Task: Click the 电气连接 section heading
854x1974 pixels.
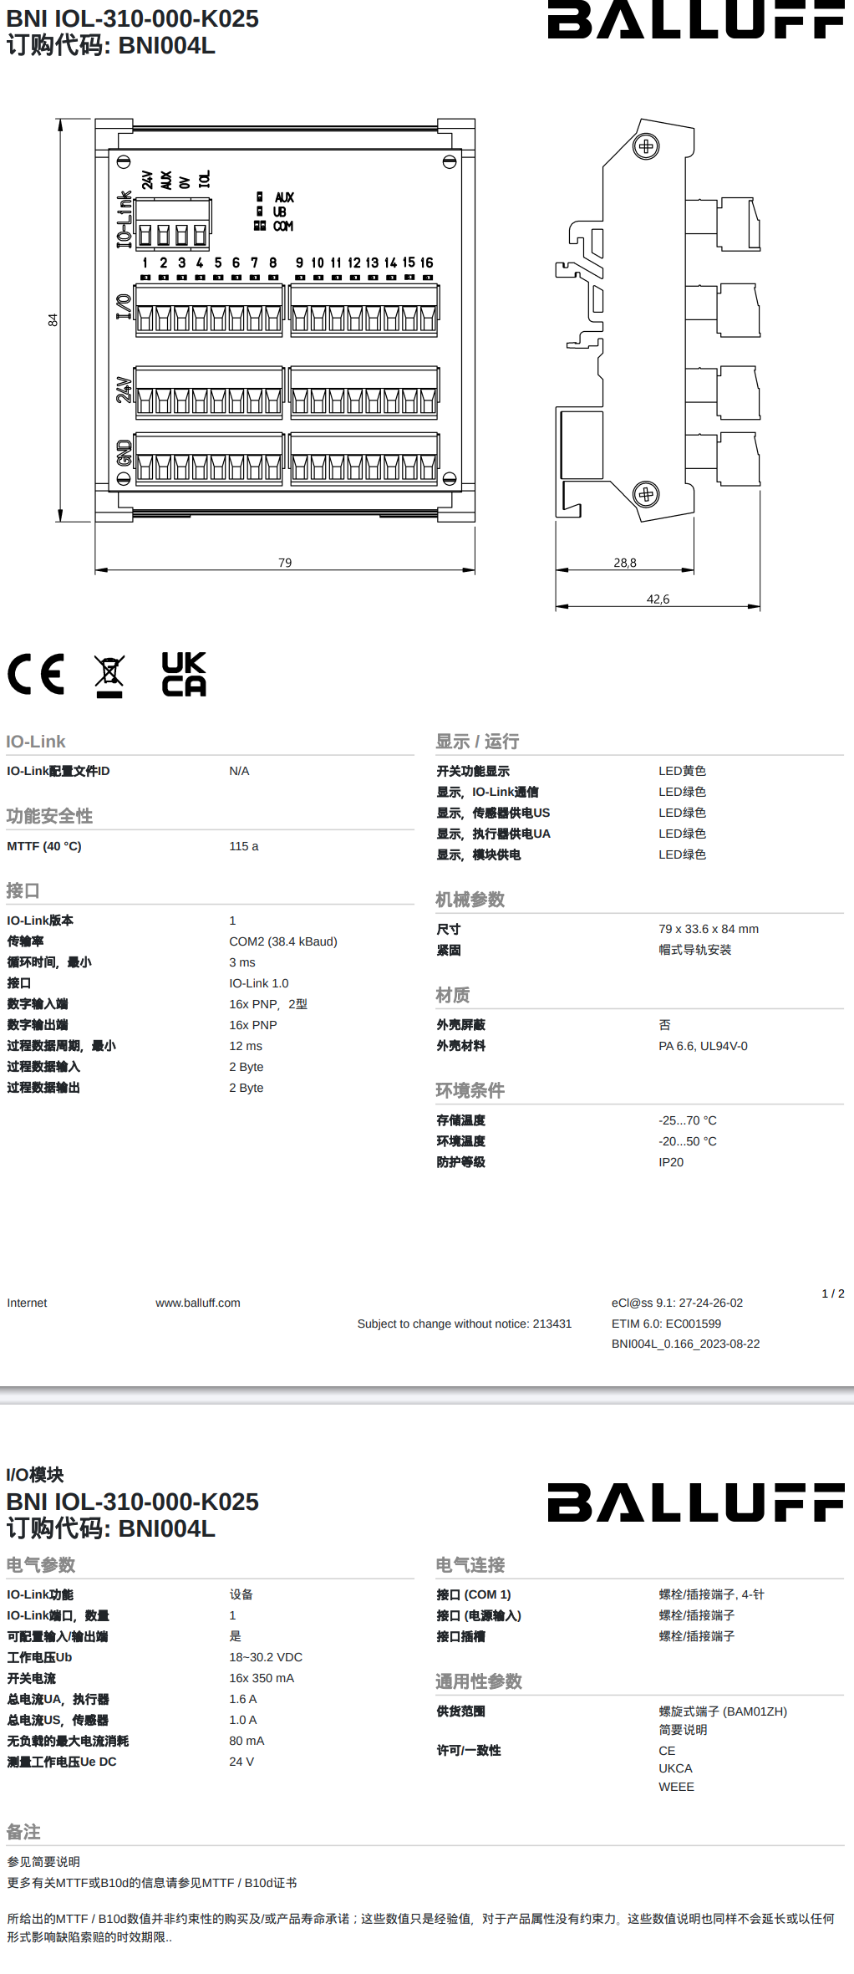Action: 470,1565
